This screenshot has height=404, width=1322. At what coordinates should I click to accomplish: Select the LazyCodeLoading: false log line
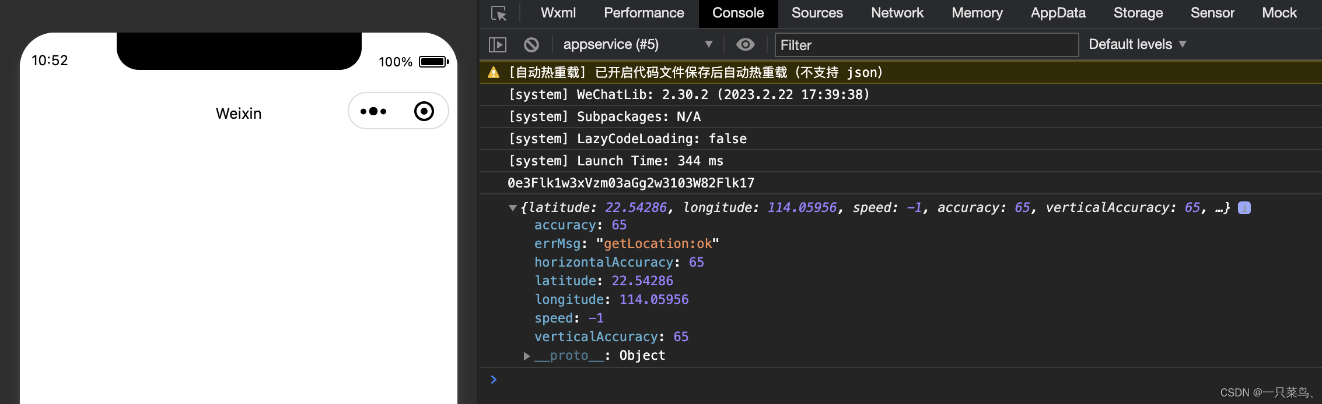(x=627, y=139)
